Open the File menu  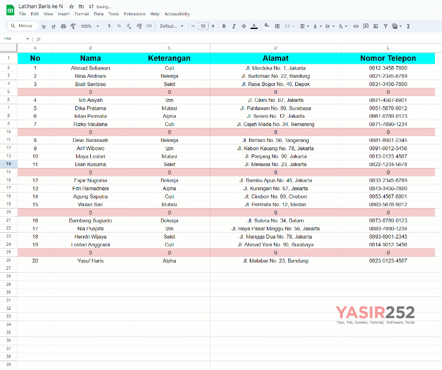coord(22,14)
